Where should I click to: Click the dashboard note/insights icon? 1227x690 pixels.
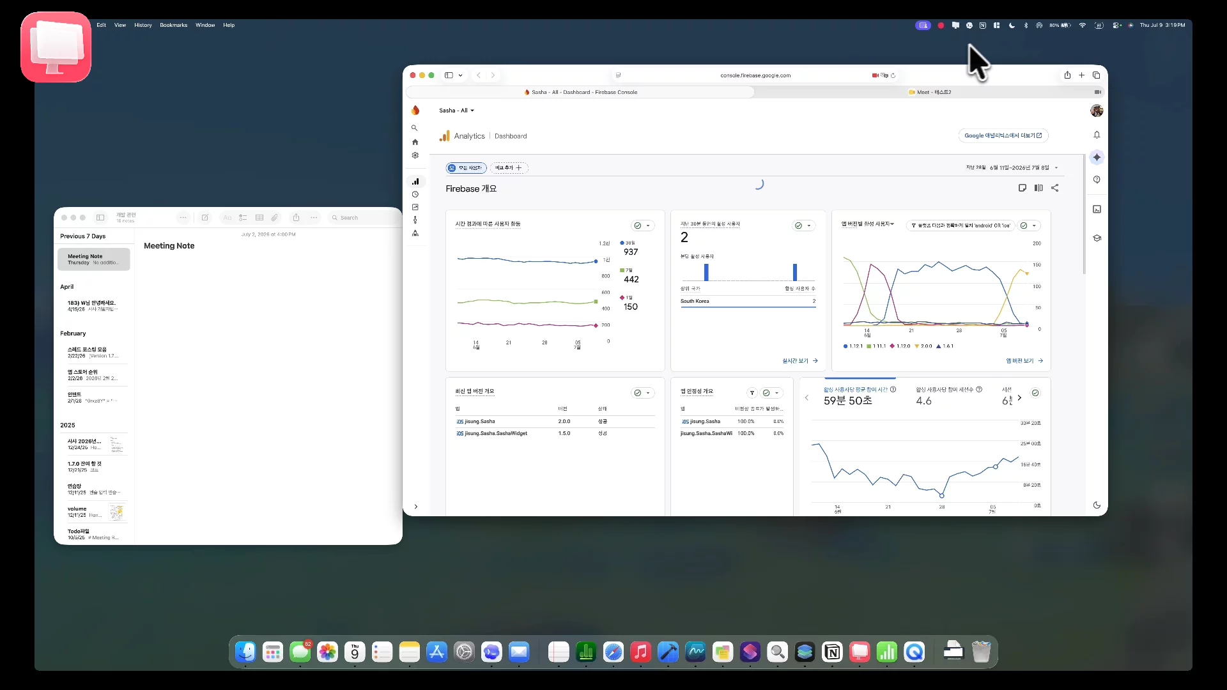point(1022,188)
